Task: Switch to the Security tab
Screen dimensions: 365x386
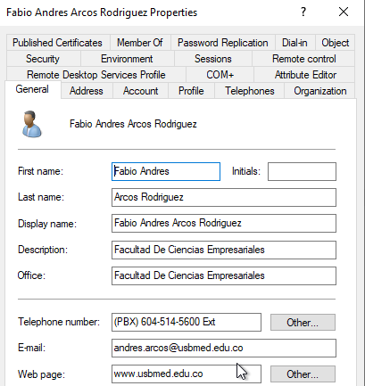Action: coord(43,59)
